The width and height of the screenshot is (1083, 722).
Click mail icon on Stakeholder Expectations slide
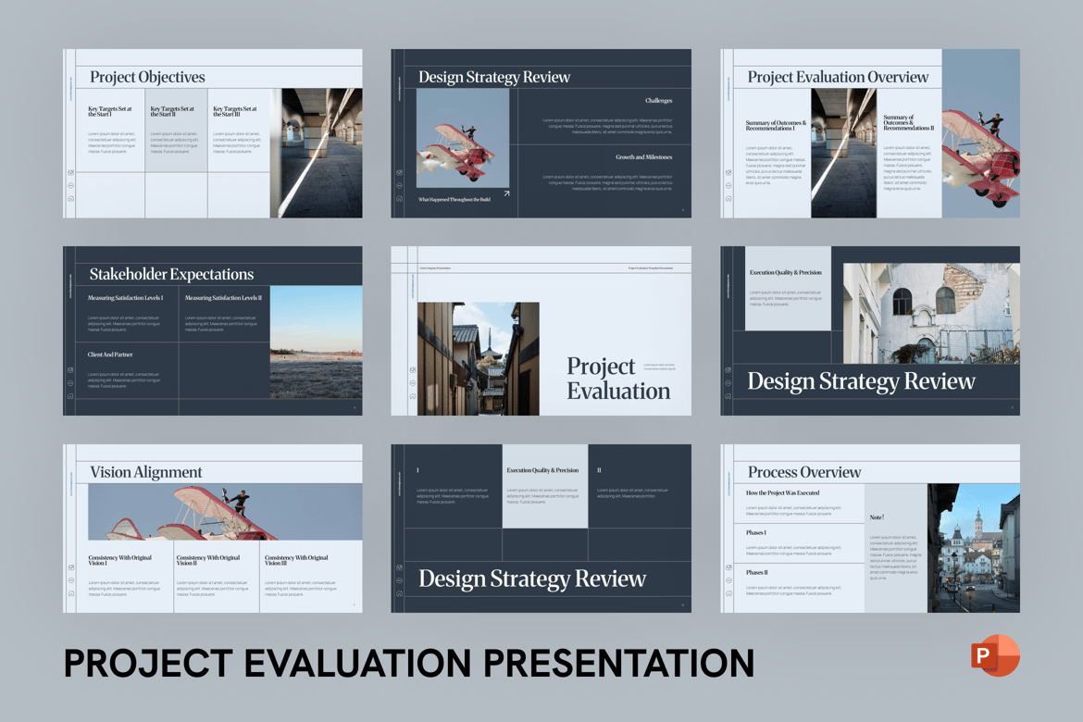click(x=70, y=370)
